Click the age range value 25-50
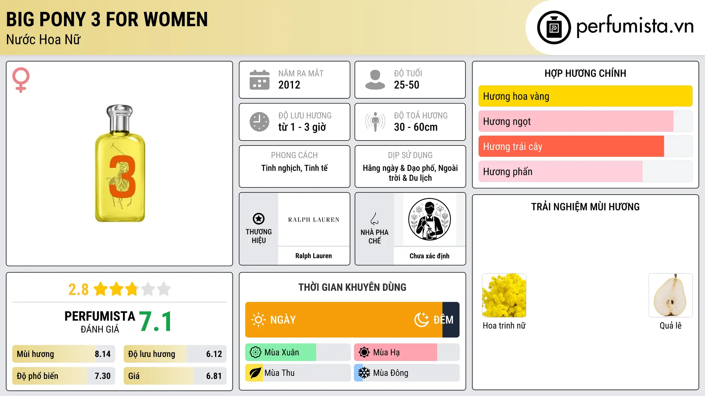Screen dimensions: 705x396 coord(407,85)
